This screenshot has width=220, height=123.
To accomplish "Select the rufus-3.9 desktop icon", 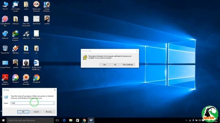I will (26, 35).
